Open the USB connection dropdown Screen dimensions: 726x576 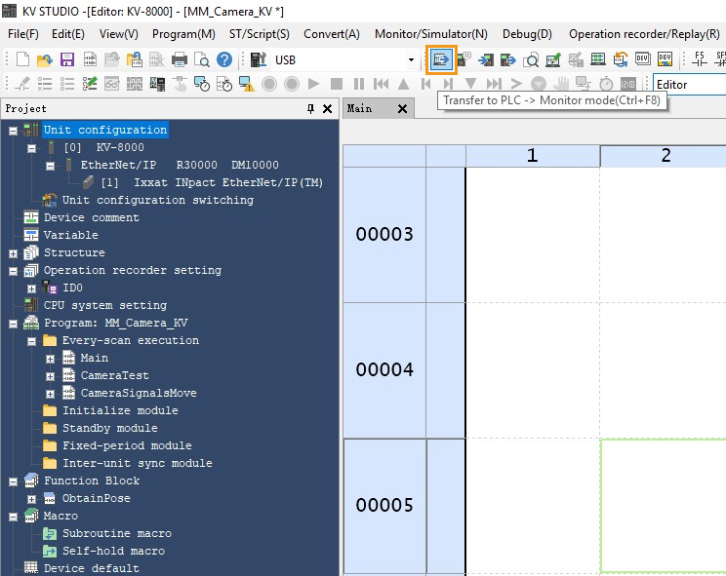pos(411,60)
